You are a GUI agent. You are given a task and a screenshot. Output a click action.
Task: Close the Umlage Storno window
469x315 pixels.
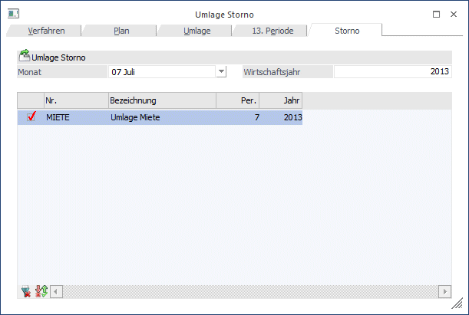(455, 14)
